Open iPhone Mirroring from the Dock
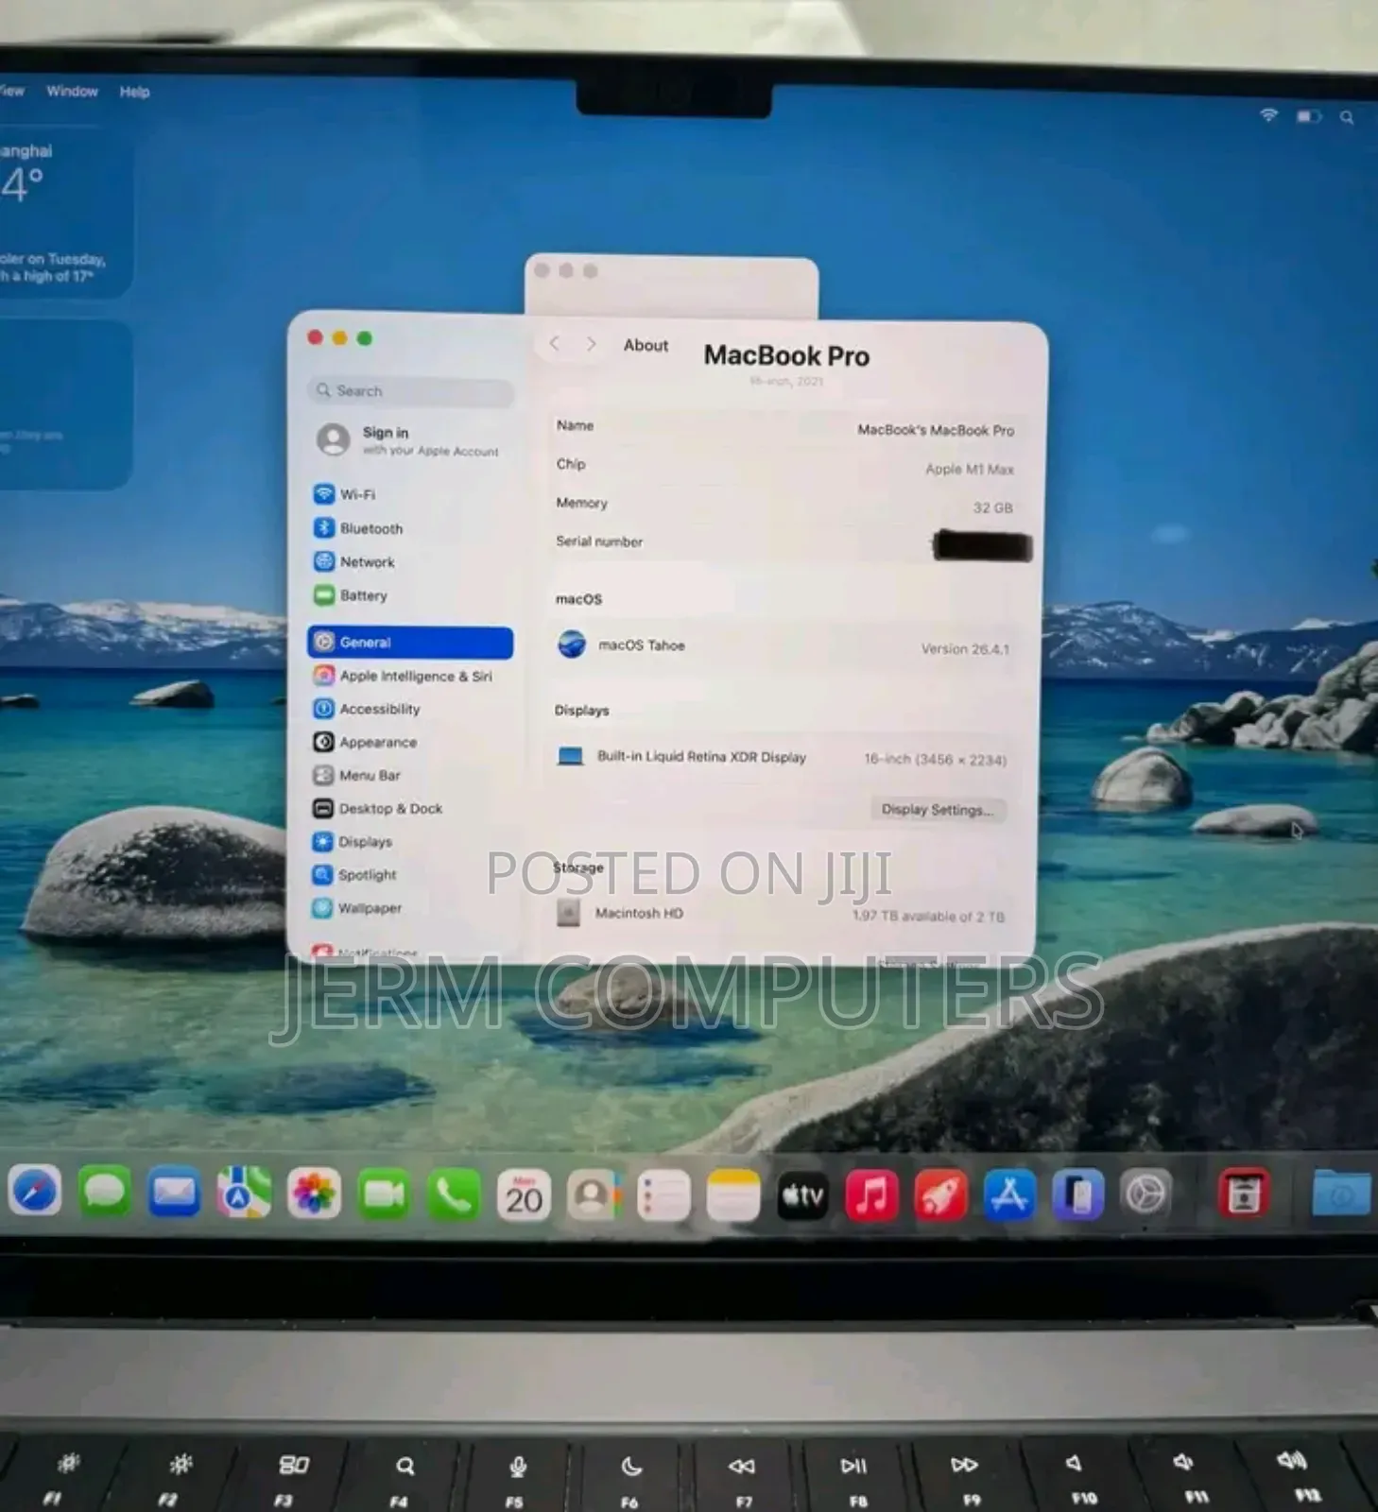1378x1512 pixels. click(x=1077, y=1195)
